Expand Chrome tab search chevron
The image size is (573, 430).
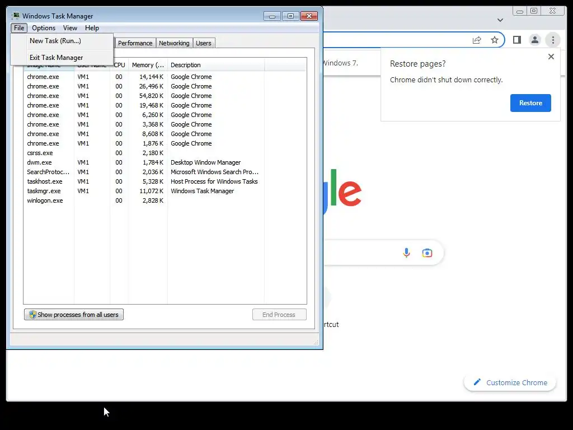pyautogui.click(x=500, y=20)
